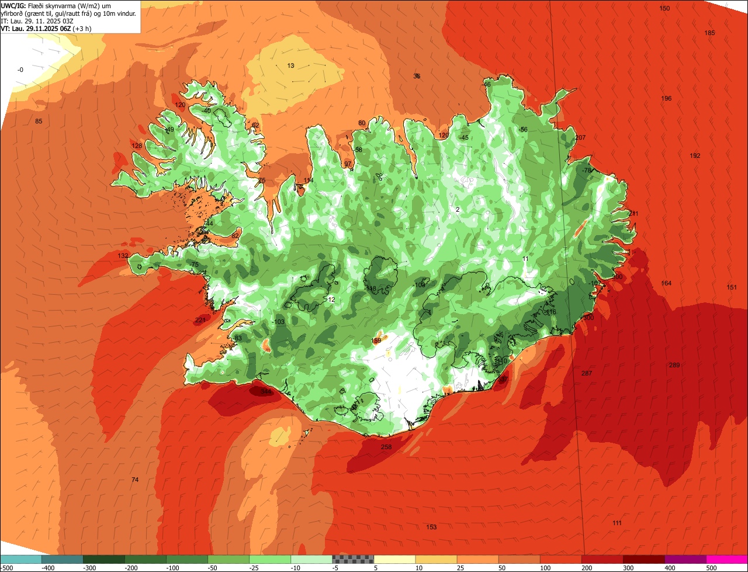Image resolution: width=748 pixels, height=572 pixels.
Task: Click the map value '58' in north Iceland
Action: 358,150
